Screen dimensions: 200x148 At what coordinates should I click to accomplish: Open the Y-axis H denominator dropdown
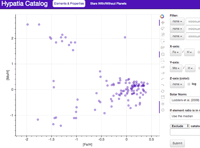pyautogui.click(x=190, y=68)
